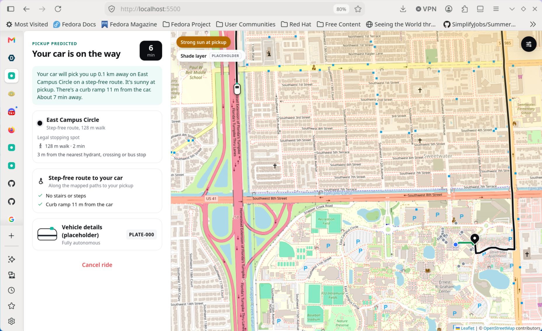Image resolution: width=542 pixels, height=331 pixels.
Task: Click the localhost address bar
Action: [x=225, y=9]
